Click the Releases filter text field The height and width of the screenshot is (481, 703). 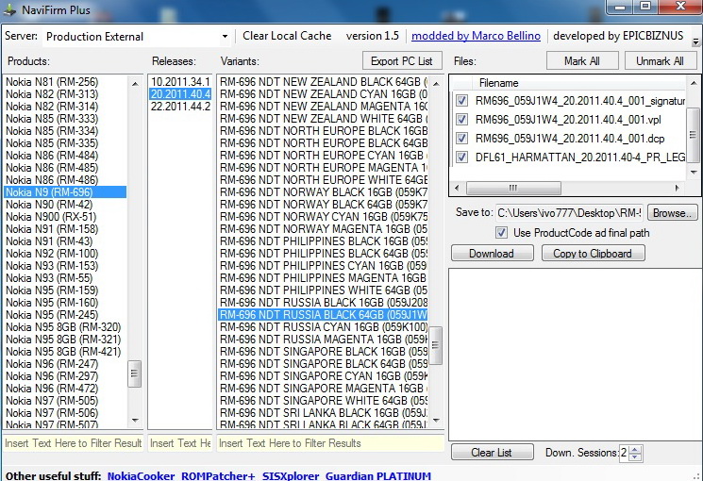point(180,443)
